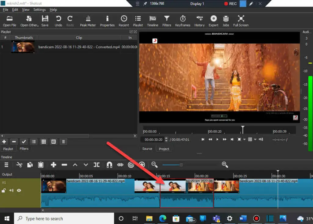Toggle timeline snapping magnet
The width and height of the screenshot is (313, 224).
coord(109,165)
